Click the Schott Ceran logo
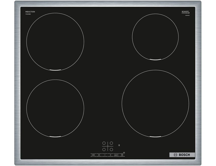Screen dimensions: 216x166 (185, 12)
